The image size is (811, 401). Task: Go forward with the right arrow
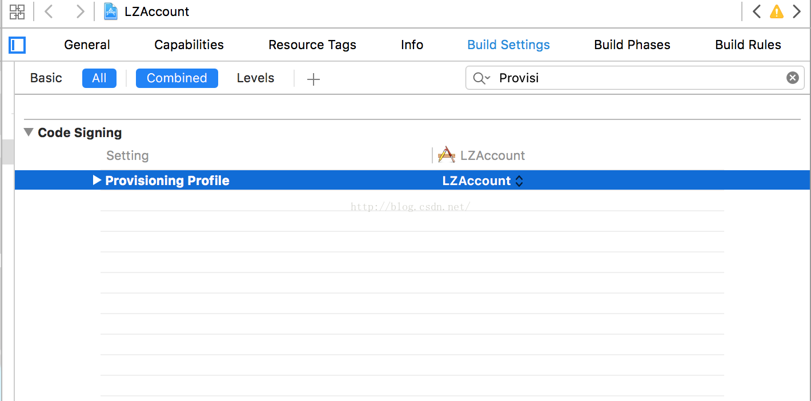tap(80, 11)
